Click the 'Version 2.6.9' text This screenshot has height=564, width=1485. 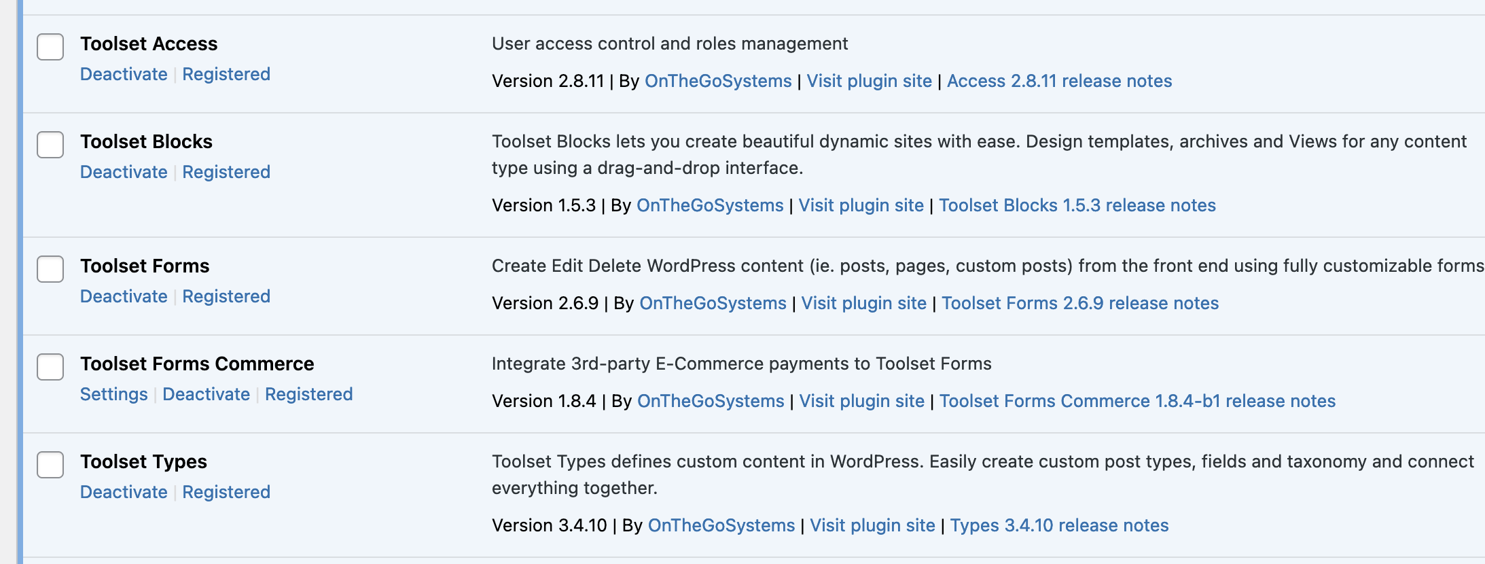pos(545,303)
